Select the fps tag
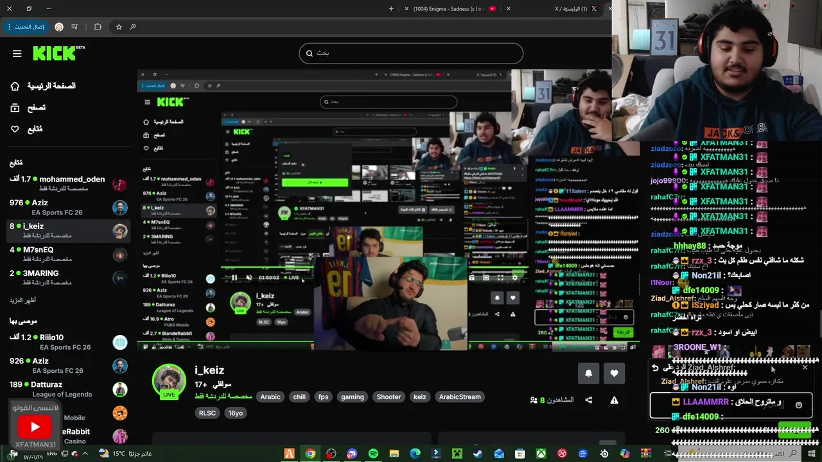The width and height of the screenshot is (822, 462). [x=323, y=397]
